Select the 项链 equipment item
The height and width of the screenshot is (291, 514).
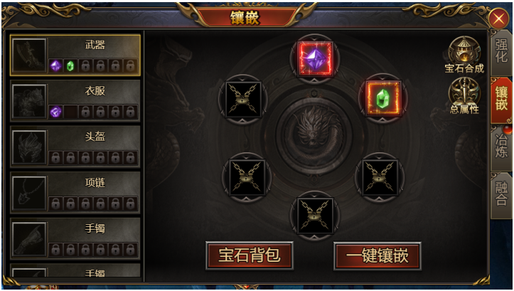tap(75, 193)
